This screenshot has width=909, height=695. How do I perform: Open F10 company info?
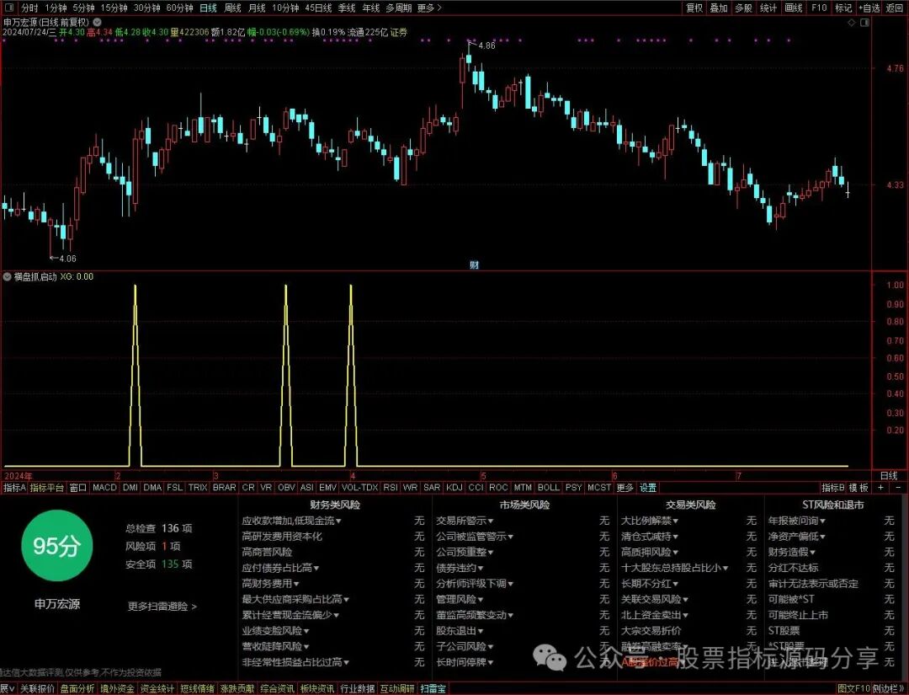[819, 8]
